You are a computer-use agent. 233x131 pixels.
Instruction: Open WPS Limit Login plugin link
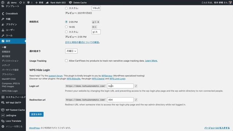[117, 79]
